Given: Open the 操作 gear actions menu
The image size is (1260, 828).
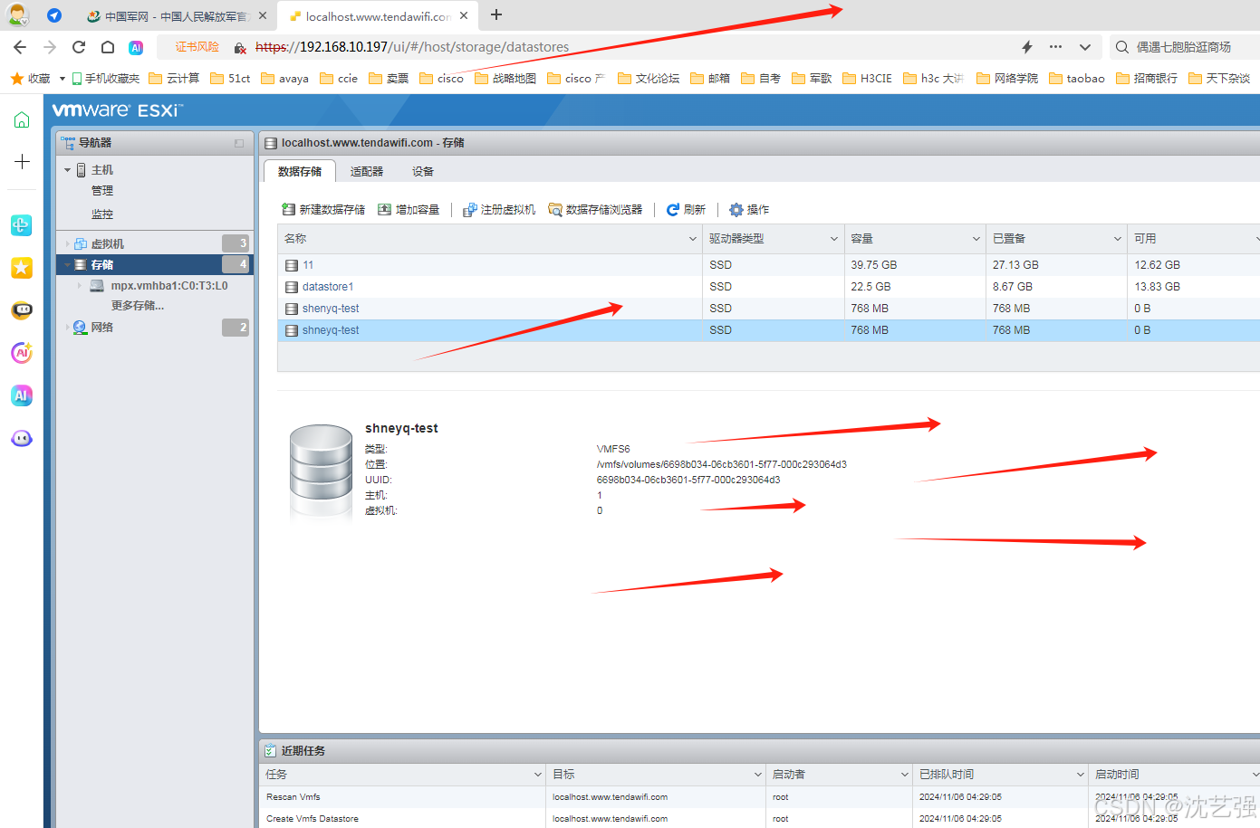Looking at the screenshot, I should (749, 210).
